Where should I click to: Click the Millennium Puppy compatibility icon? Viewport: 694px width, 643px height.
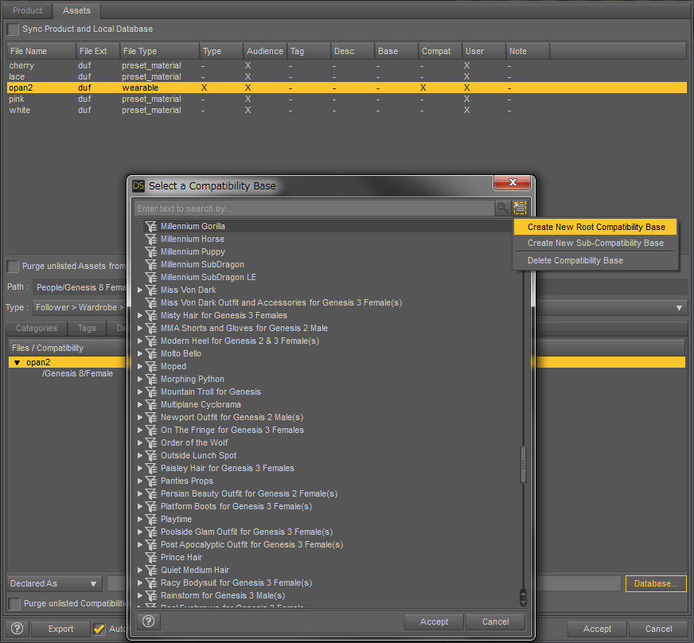pyautogui.click(x=151, y=251)
